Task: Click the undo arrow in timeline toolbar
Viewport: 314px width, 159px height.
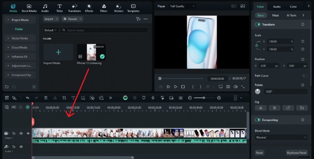Action: coord(27,98)
